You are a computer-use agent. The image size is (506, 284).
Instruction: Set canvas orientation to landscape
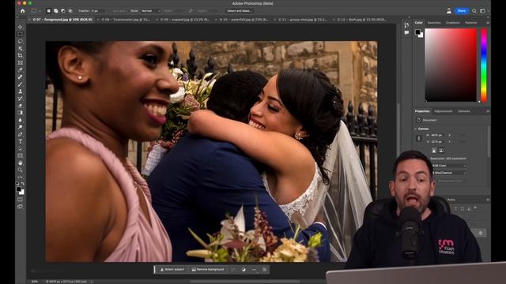point(441,151)
